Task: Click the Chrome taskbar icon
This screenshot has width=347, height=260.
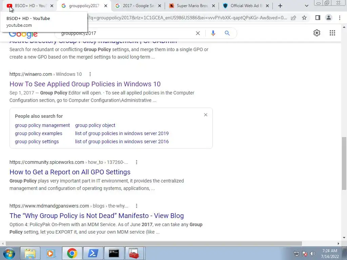Action: click(72, 253)
